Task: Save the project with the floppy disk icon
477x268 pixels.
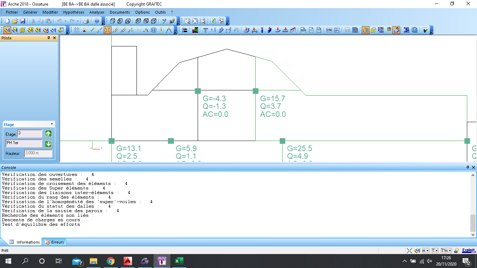Action: [x=23, y=21]
